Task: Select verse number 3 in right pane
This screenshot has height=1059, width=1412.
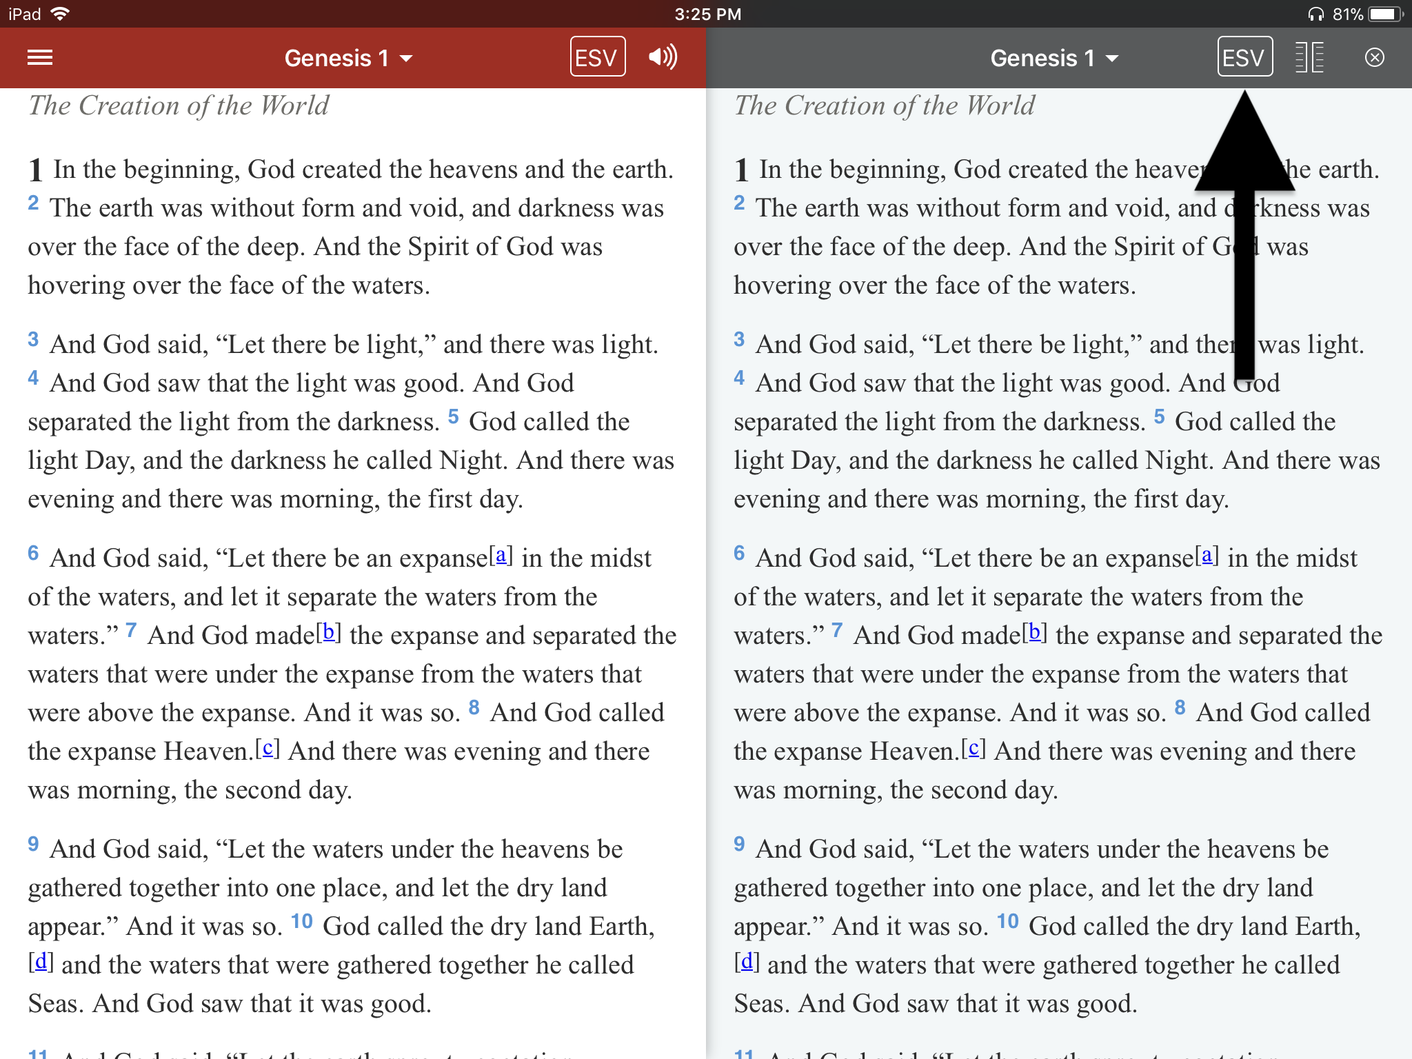Action: [739, 339]
